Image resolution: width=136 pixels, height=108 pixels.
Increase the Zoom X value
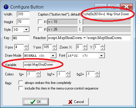(x=85, y=46)
